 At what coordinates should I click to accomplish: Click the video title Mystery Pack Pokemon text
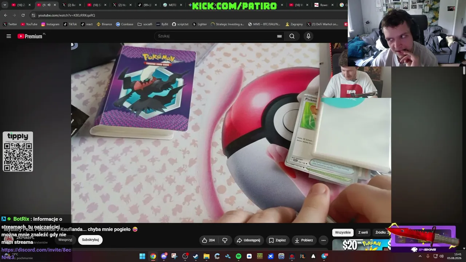71,229
